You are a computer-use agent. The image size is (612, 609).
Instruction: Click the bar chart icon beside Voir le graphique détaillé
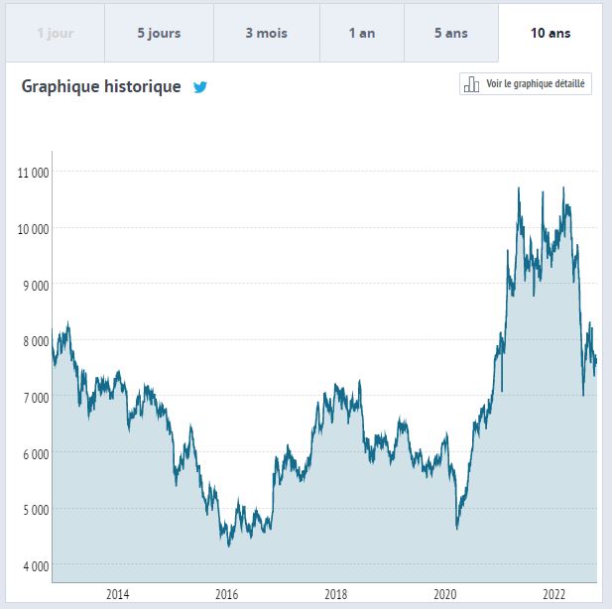tap(472, 84)
